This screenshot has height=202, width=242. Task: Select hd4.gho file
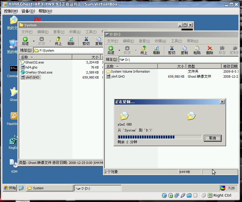coord(29,67)
